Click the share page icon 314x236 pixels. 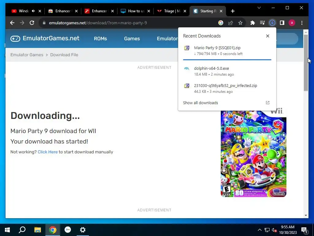pyautogui.click(x=231, y=23)
